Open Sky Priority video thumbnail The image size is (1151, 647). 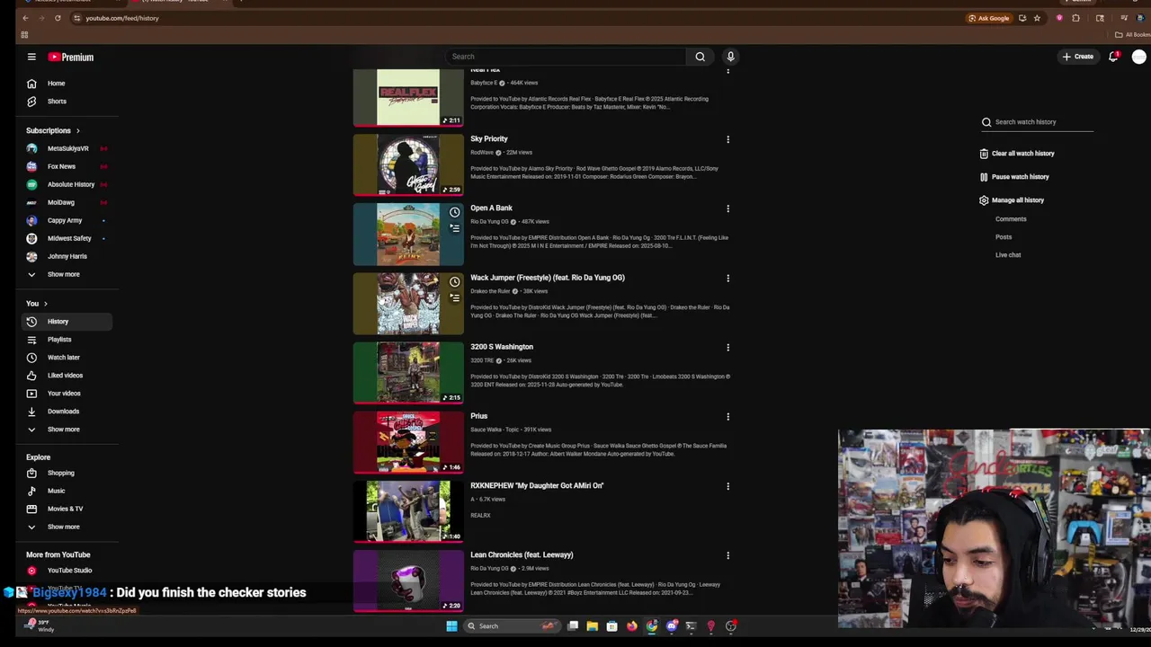click(408, 164)
